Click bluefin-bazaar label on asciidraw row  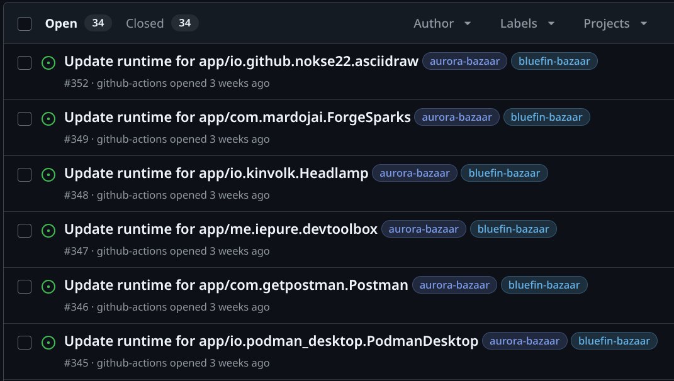554,61
